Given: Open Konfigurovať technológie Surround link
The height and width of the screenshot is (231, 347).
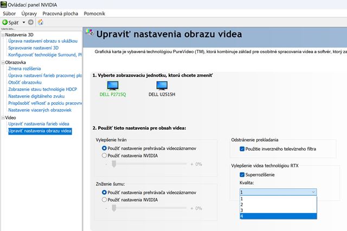Looking at the screenshot, I should (x=45, y=55).
